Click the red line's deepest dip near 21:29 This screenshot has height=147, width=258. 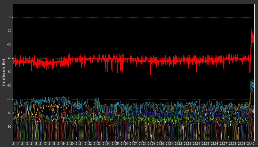pos(150,74)
